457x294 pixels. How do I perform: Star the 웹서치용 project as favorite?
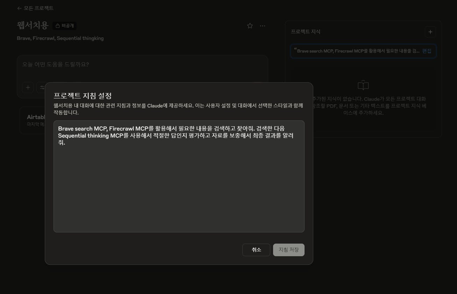click(x=250, y=26)
